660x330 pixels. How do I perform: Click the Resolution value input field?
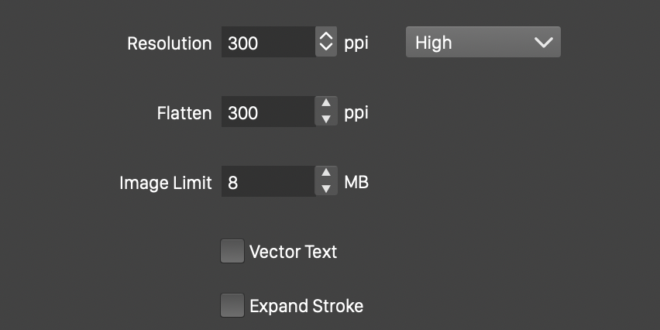[x=268, y=43]
